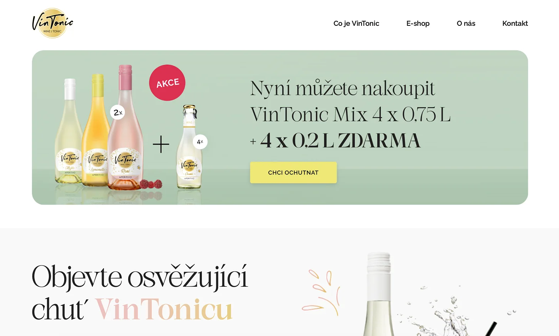Click the decorative splash leaves icon
This screenshot has height=336, width=559.
321,292
